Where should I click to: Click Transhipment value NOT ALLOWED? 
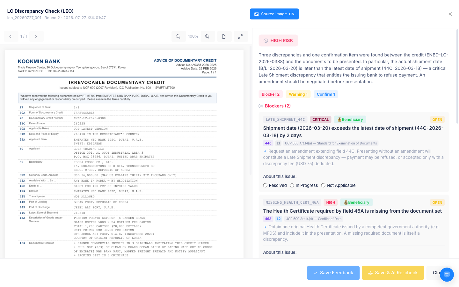pyautogui.click(x=84, y=197)
